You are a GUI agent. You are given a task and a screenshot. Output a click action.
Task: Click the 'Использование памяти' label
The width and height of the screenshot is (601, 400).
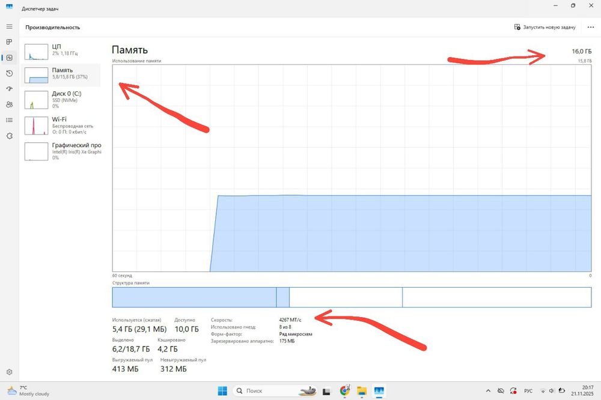[x=136, y=61]
